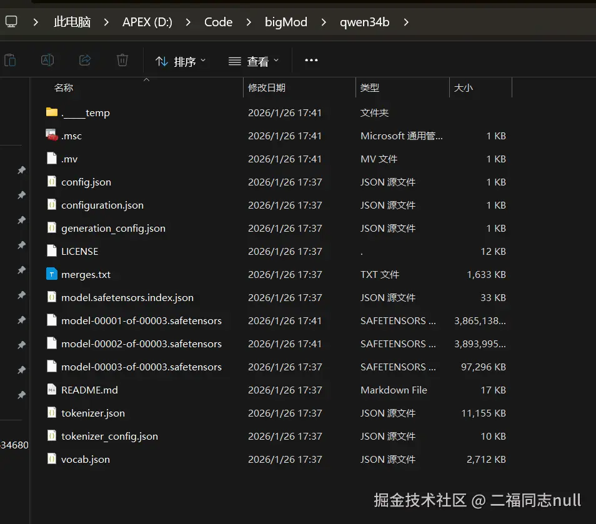Click the bigMod breadcrumb
Viewport: 596px width, 524px height.
286,22
